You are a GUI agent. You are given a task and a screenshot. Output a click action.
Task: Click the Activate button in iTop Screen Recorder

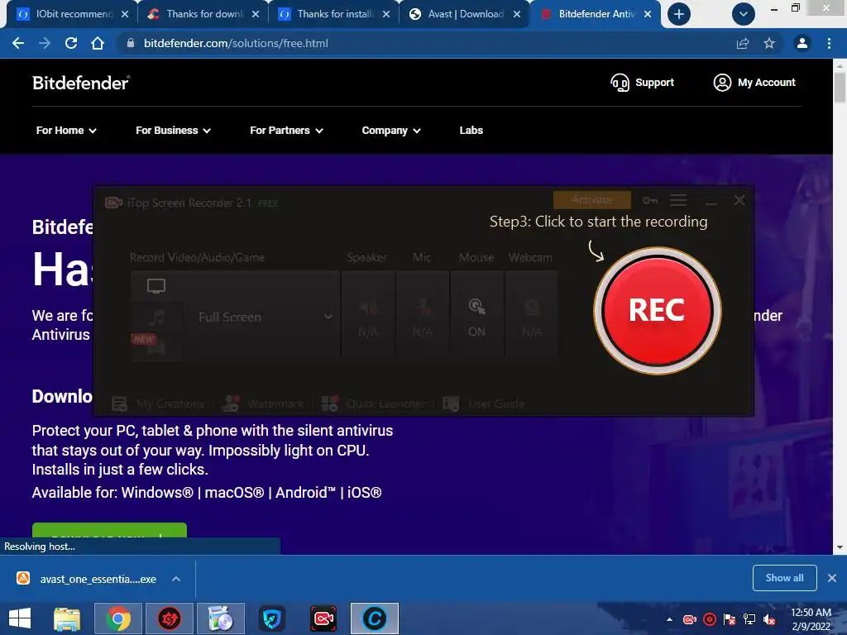point(592,200)
